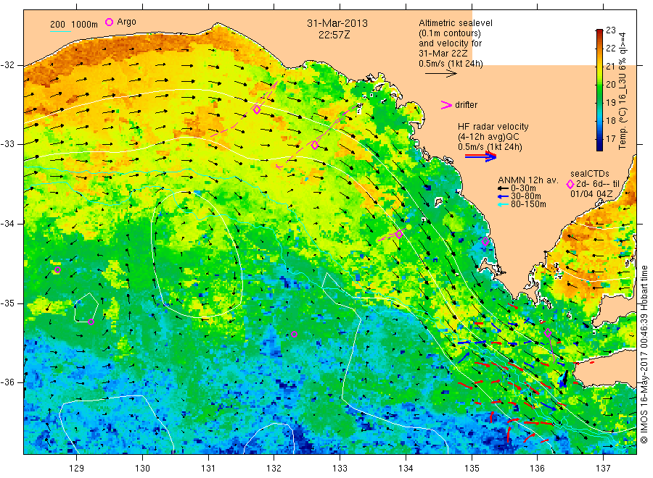Click the black 0-30m ANMN legend arrow
The height and width of the screenshot is (478, 653).
click(504, 188)
